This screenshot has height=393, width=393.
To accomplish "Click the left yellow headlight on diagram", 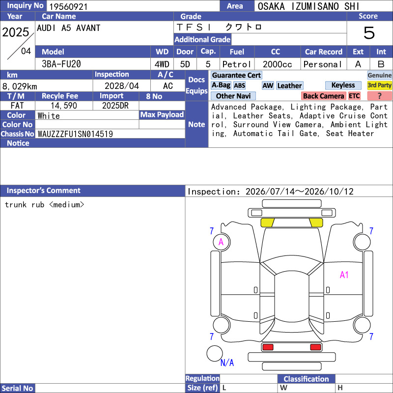I will coord(267,223).
